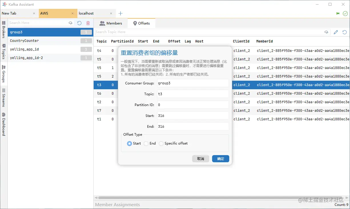Click the green connection status check icon
The width and height of the screenshot is (350, 209).
[345, 13]
